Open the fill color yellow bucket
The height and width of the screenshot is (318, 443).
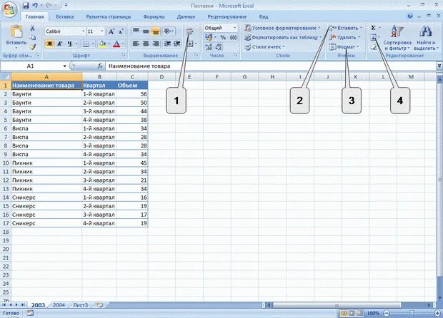102,43
